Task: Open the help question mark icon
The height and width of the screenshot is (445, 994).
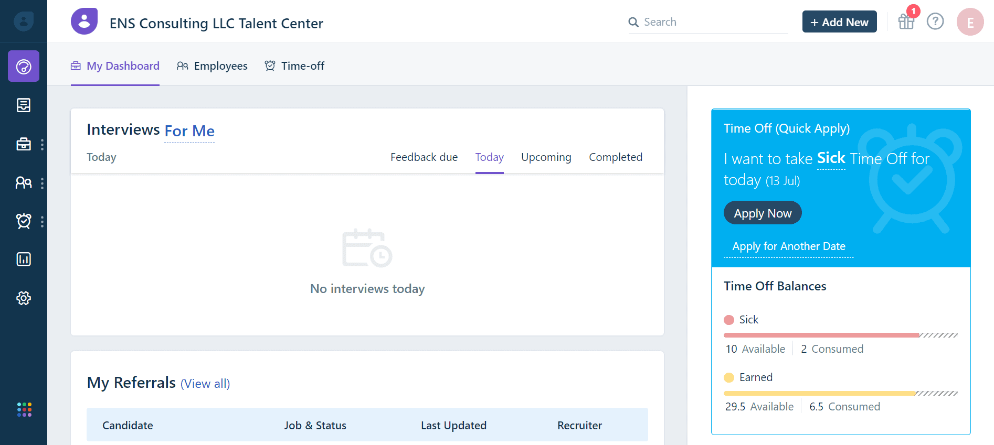Action: 935,21
